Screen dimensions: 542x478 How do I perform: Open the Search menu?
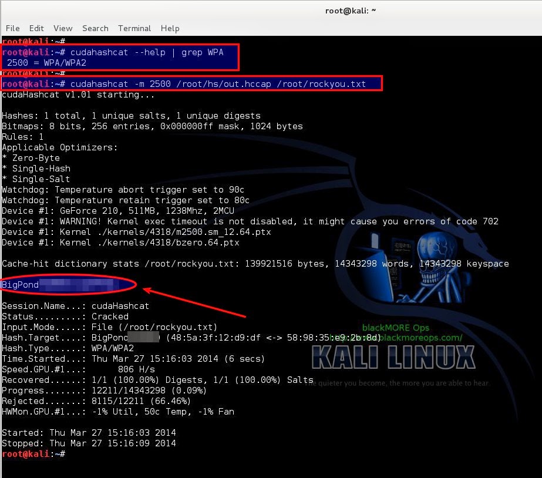coord(95,28)
